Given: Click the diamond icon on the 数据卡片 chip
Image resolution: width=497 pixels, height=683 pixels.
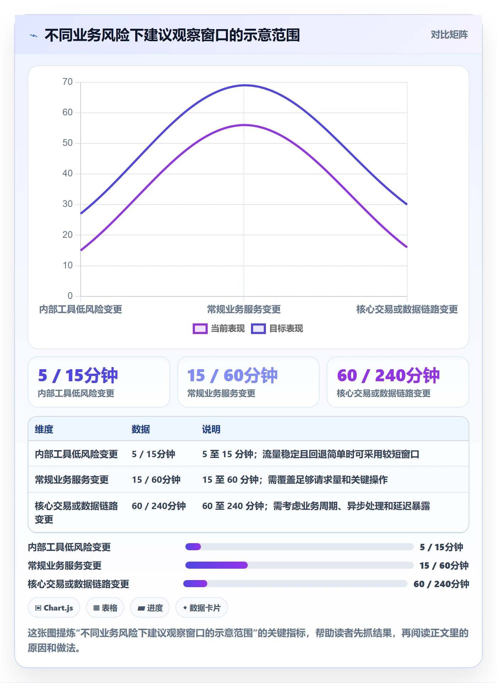Looking at the screenshot, I should pos(185,608).
